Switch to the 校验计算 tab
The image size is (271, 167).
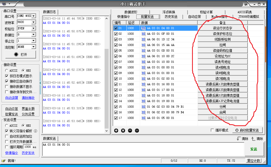(x=206, y=12)
